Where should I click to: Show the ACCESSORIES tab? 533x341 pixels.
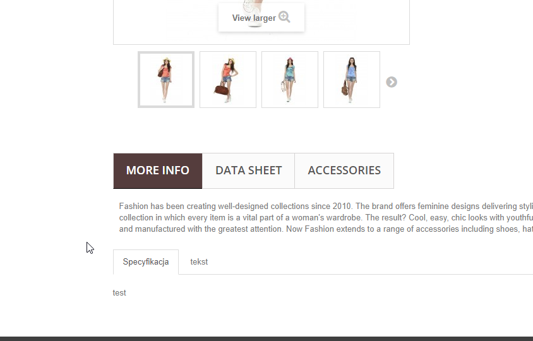[x=344, y=170]
